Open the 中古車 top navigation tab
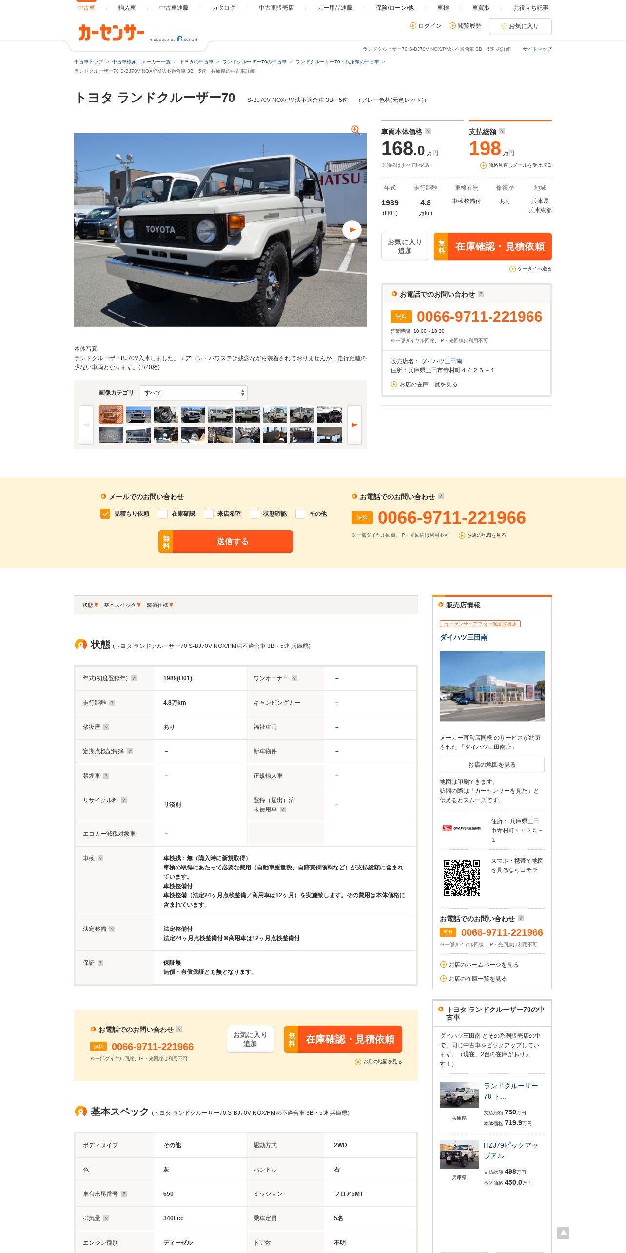The width and height of the screenshot is (626, 1253). (x=86, y=7)
